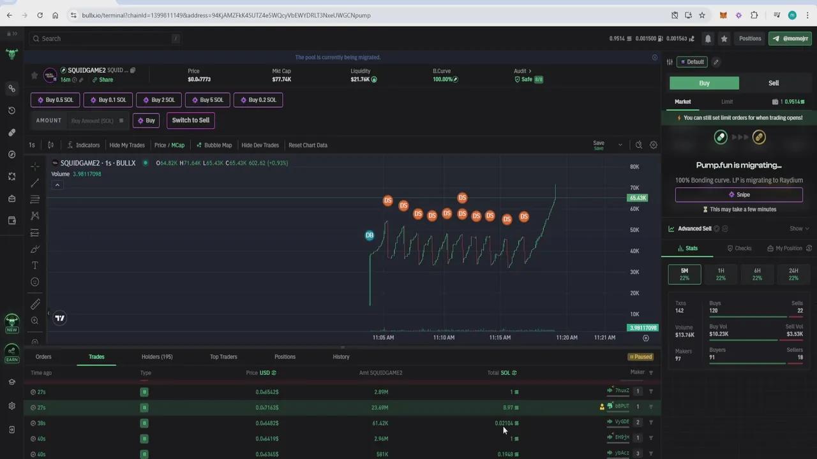This screenshot has height=459, width=817.
Task: Open the NEW bull feature icon
Action: 11,323
